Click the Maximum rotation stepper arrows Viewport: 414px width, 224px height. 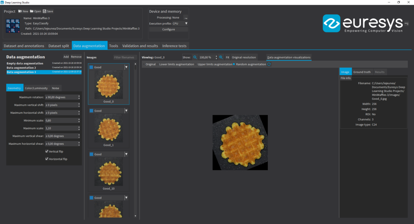tap(79, 97)
